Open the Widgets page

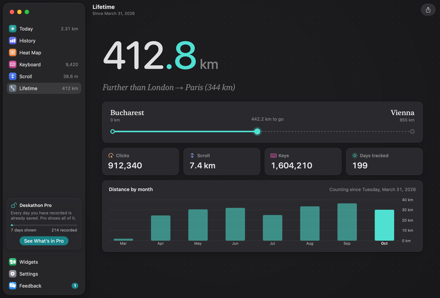coord(44,262)
